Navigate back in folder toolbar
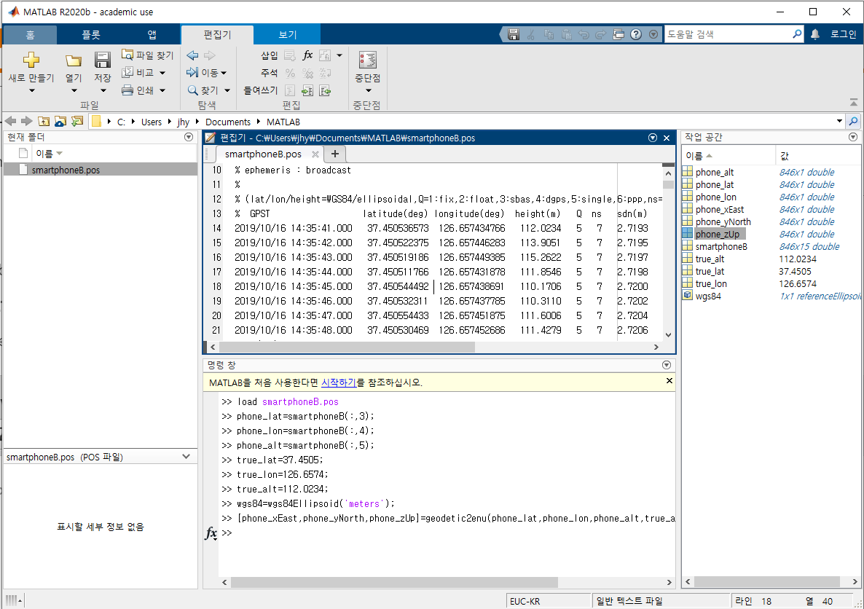The width and height of the screenshot is (864, 609). 10,121
